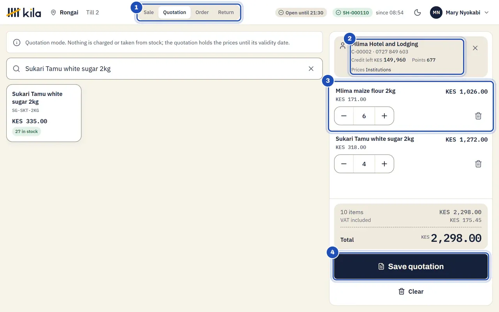Image resolution: width=499 pixels, height=312 pixels.
Task: Click the customer person icon
Action: pyautogui.click(x=343, y=46)
